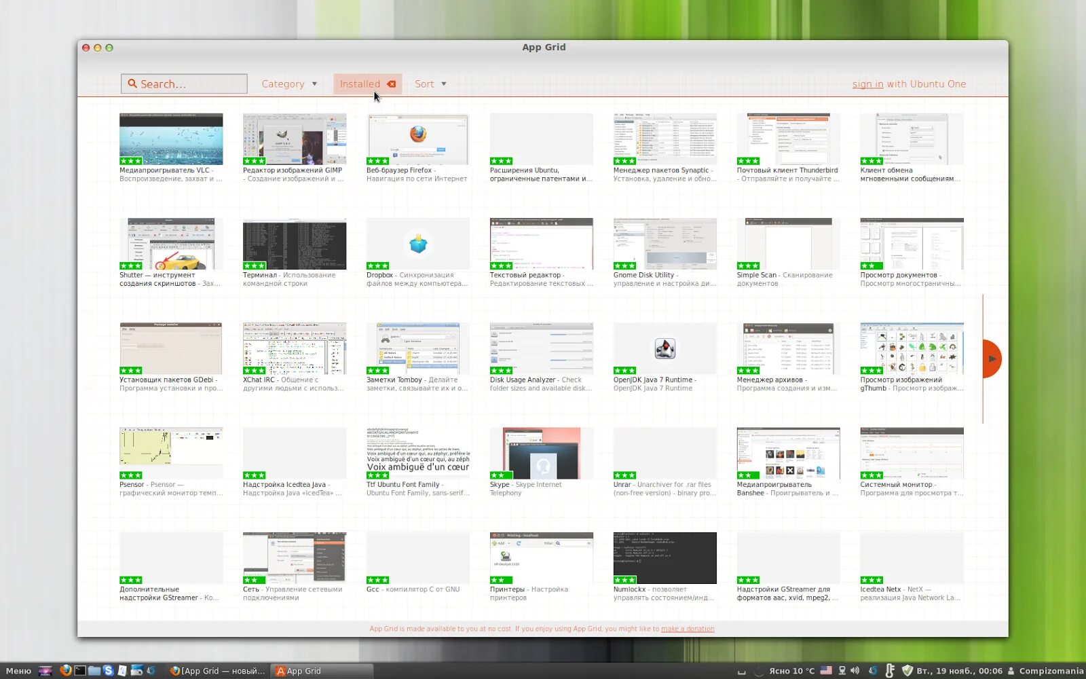Switch to the Firefox App Grid window in taskbar

coord(217,671)
